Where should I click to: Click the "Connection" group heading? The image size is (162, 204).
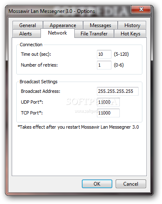pos(31,45)
